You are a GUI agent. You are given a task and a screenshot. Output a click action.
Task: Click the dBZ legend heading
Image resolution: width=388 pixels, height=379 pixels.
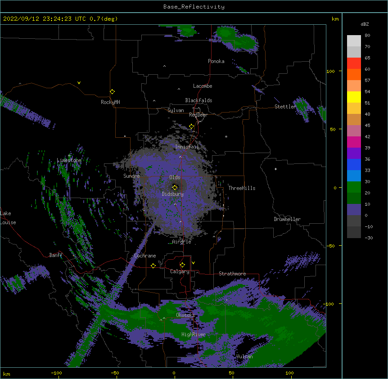pos(365,24)
